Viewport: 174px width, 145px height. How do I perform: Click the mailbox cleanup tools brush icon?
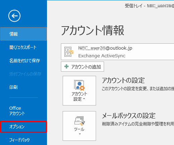(x=80, y=121)
